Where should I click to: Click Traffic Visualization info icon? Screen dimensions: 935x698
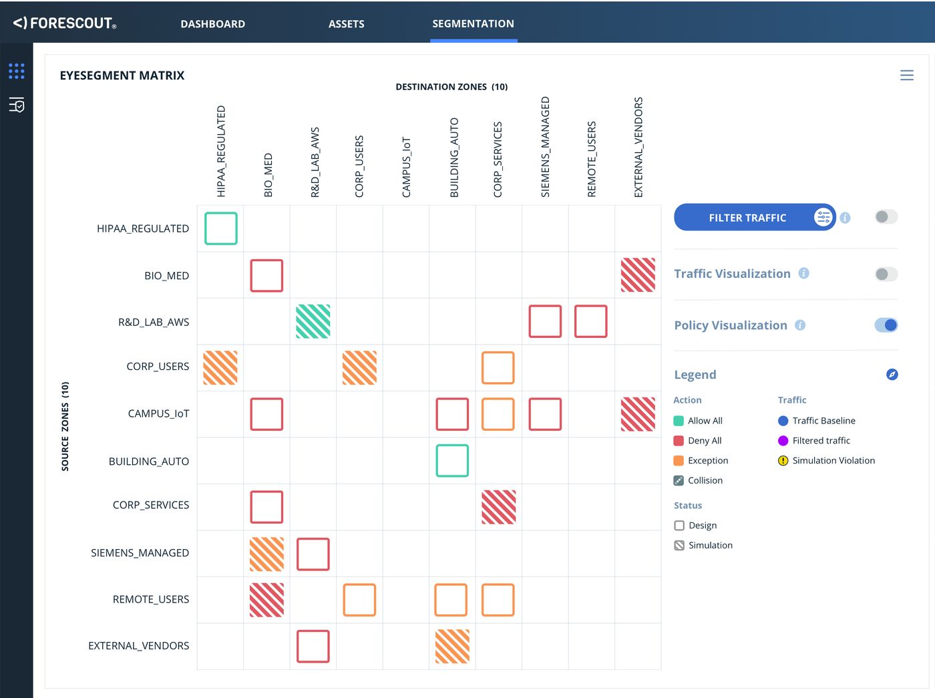[x=804, y=273]
